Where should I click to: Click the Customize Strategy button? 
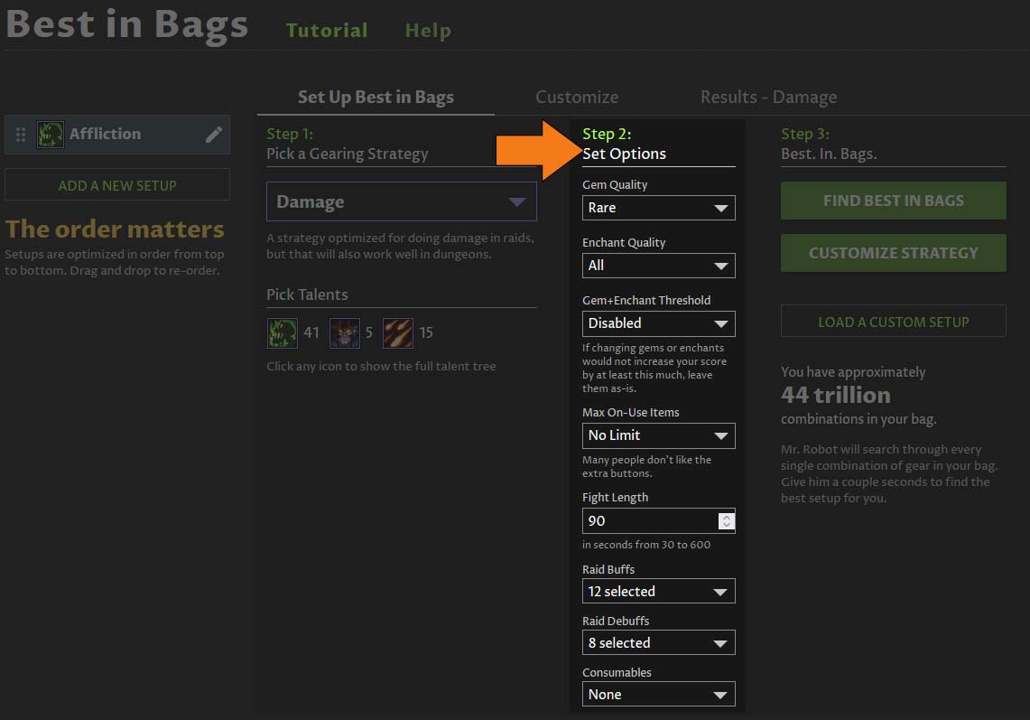(893, 253)
